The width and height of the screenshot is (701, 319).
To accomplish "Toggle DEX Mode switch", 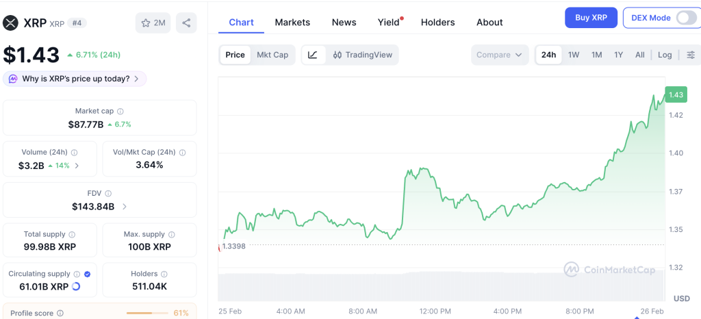I will 686,18.
